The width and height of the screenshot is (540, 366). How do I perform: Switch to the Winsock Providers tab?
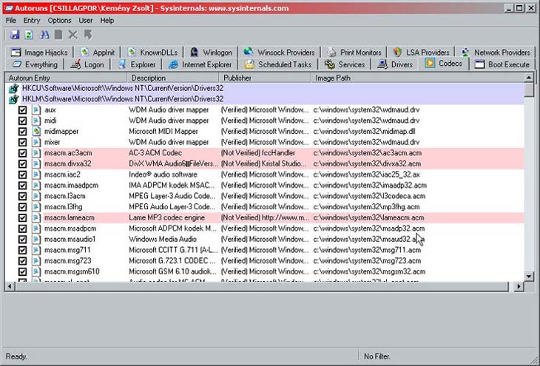tap(280, 52)
